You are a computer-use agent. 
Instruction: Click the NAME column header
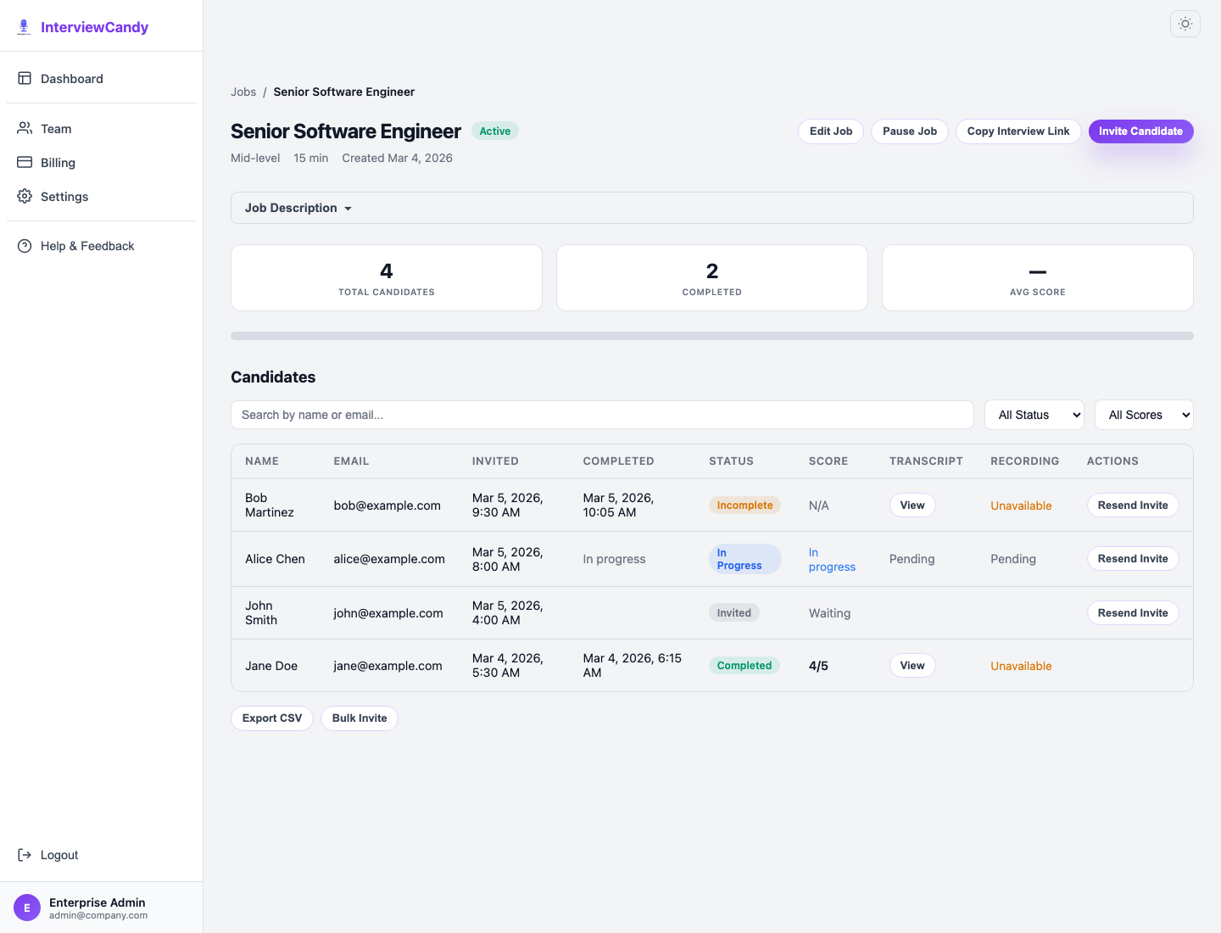(262, 461)
